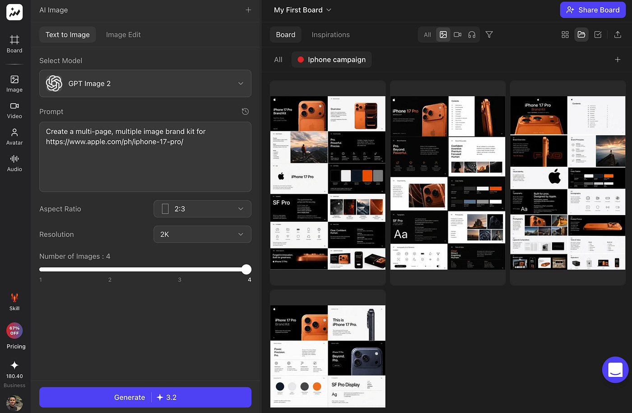Filter board by video camera icon
The image size is (632, 413).
click(458, 35)
